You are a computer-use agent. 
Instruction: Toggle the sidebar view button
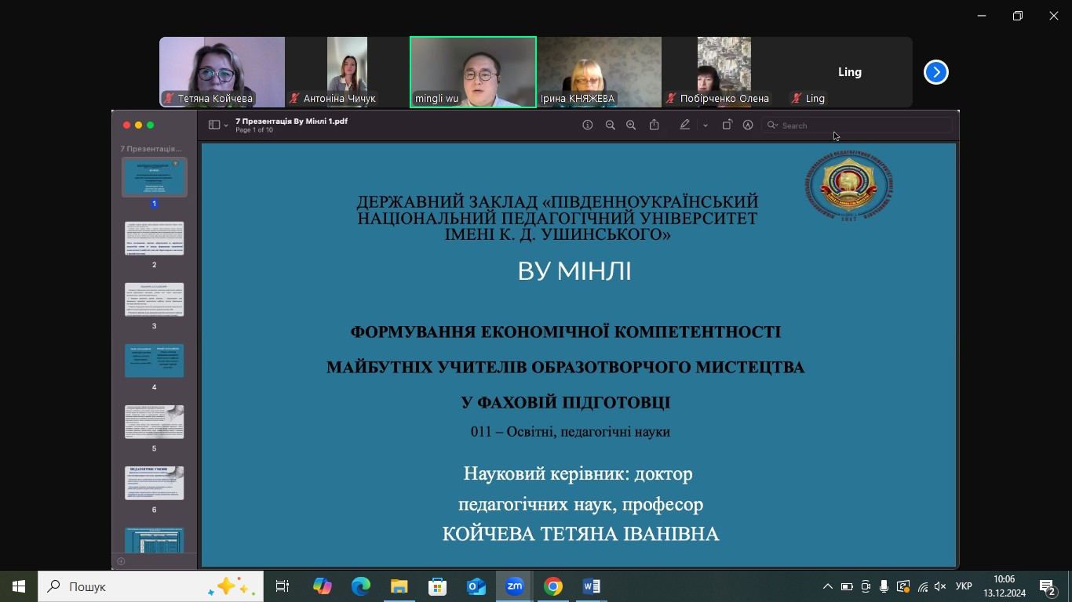213,125
